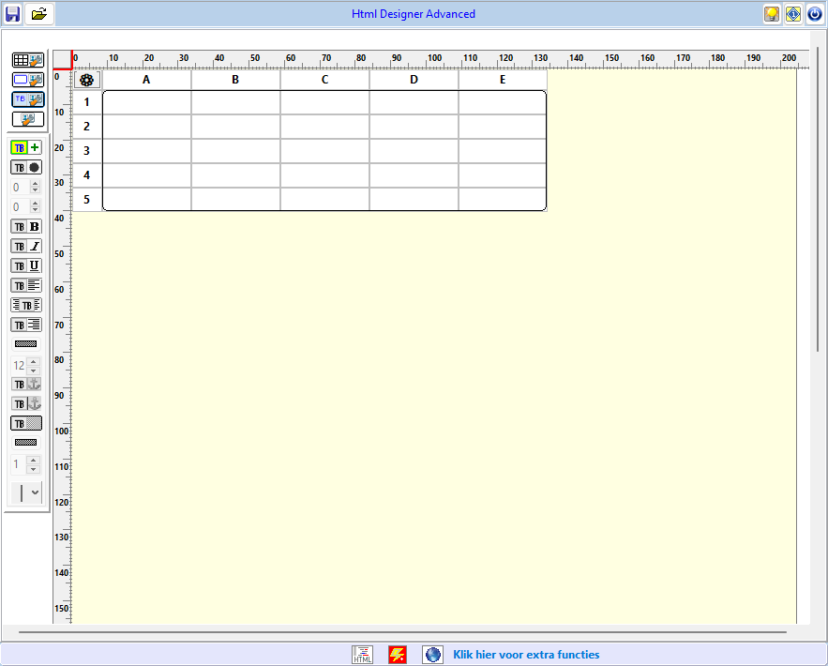Toggle bold text box formatting
828x666 pixels.
click(x=26, y=227)
